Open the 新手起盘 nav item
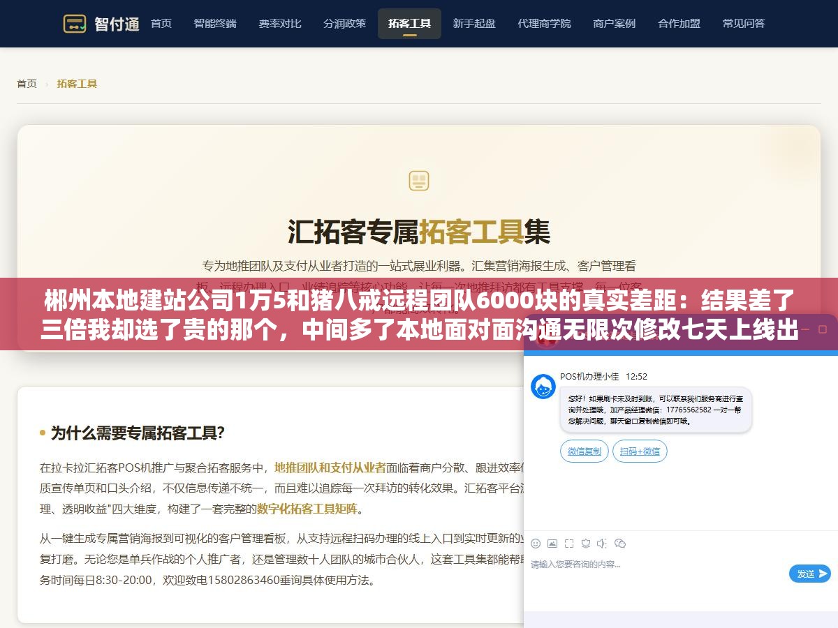838x628 pixels. (474, 24)
